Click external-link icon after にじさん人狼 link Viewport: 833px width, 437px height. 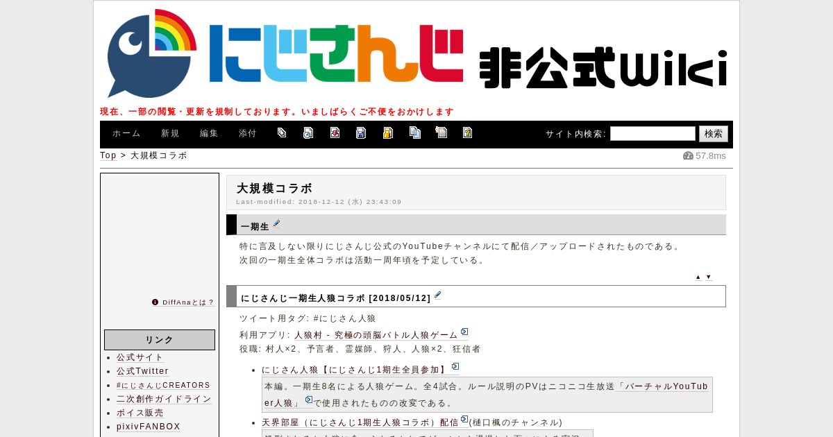(455, 366)
